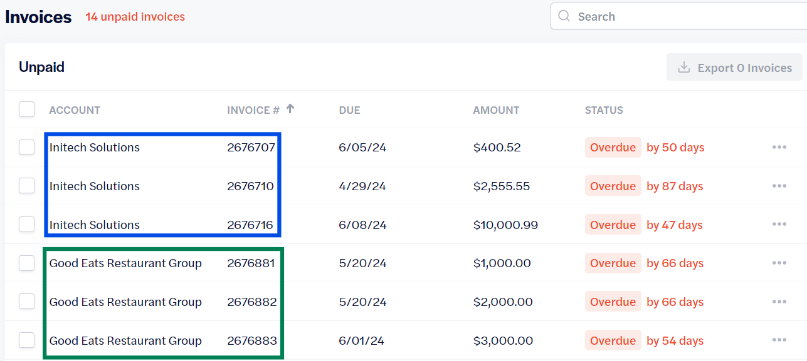The width and height of the screenshot is (807, 361).
Task: Click Overdue badge by 87 days
Action: click(x=613, y=186)
